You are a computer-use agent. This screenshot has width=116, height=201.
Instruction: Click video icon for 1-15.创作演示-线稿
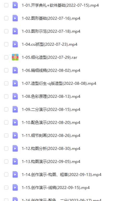coord(15,187)
